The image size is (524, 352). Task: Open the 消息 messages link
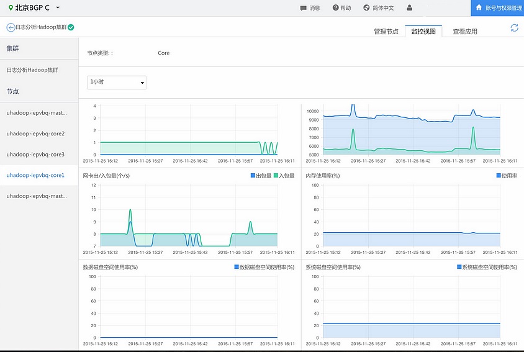(x=315, y=8)
